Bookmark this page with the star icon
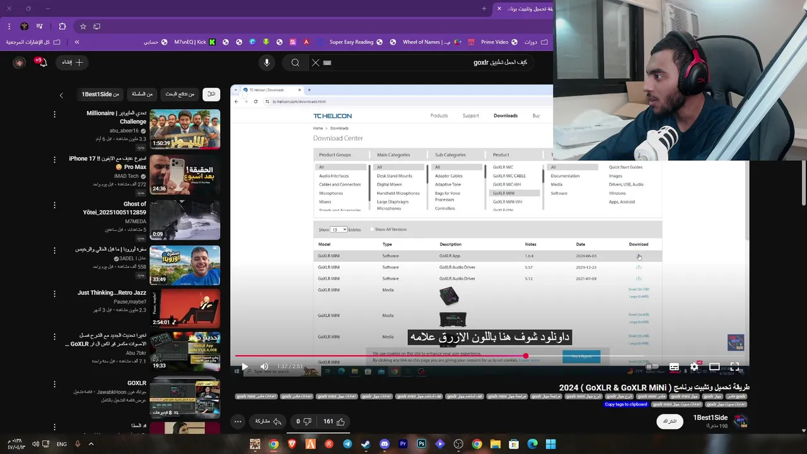The height and width of the screenshot is (454, 807). pos(83,26)
